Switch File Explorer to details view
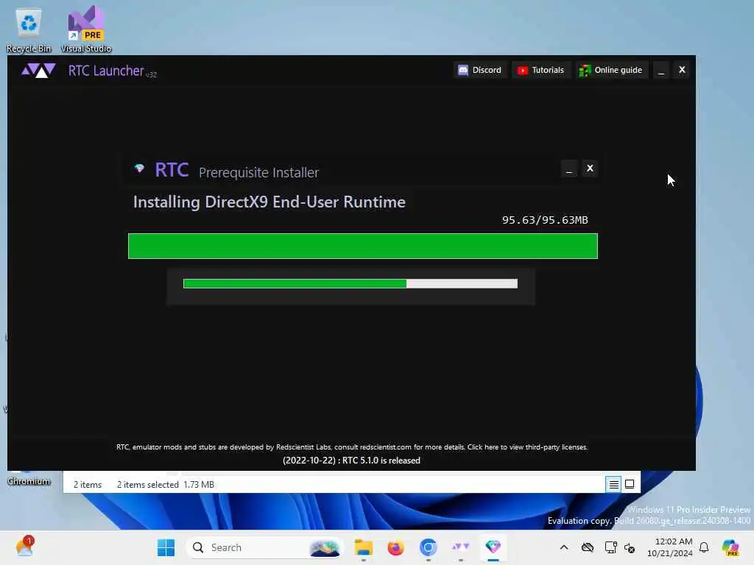The width and height of the screenshot is (754, 565). tap(614, 484)
